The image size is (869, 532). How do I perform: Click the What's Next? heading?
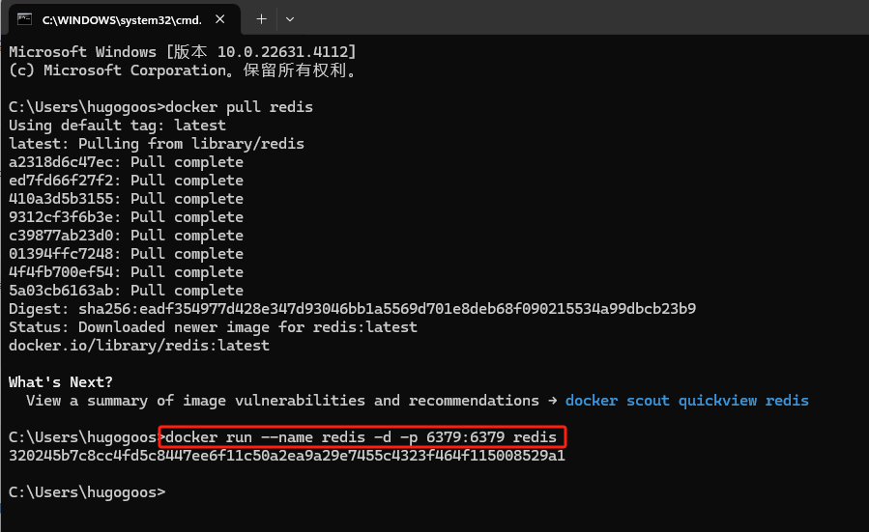click(60, 382)
